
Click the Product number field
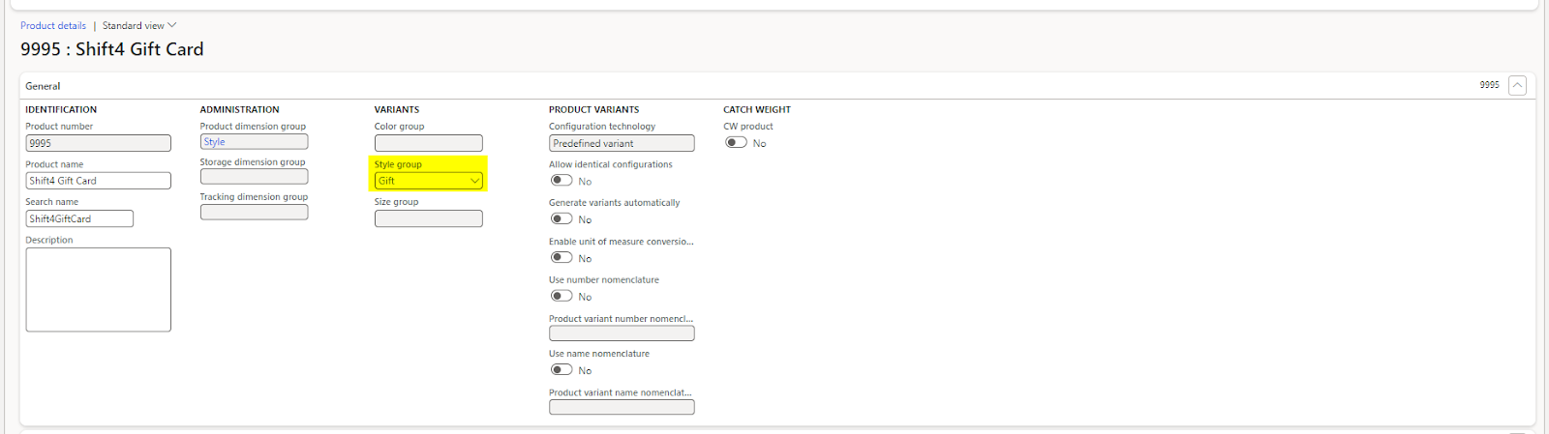(x=98, y=143)
